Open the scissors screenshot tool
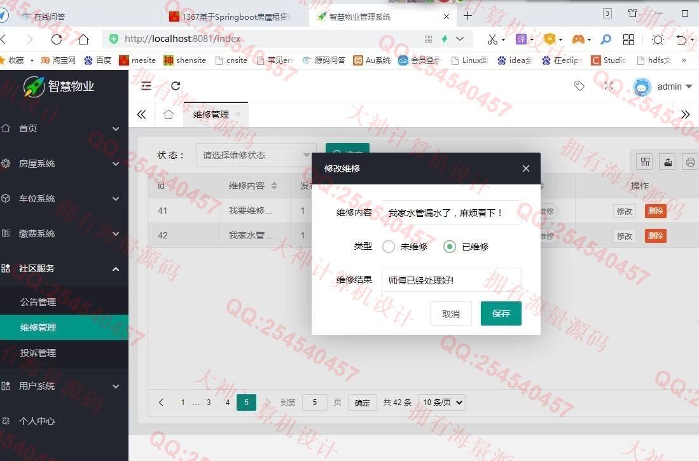This screenshot has width=699, height=461. coord(492,39)
